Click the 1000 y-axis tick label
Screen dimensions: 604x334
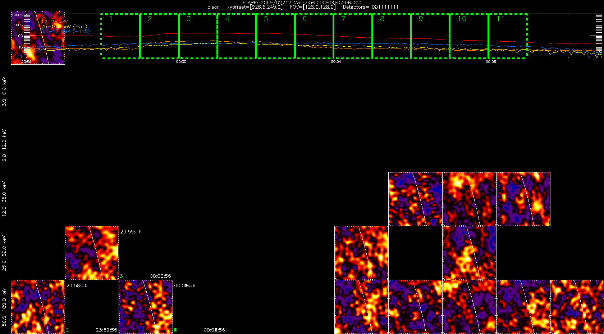pos(18,25)
